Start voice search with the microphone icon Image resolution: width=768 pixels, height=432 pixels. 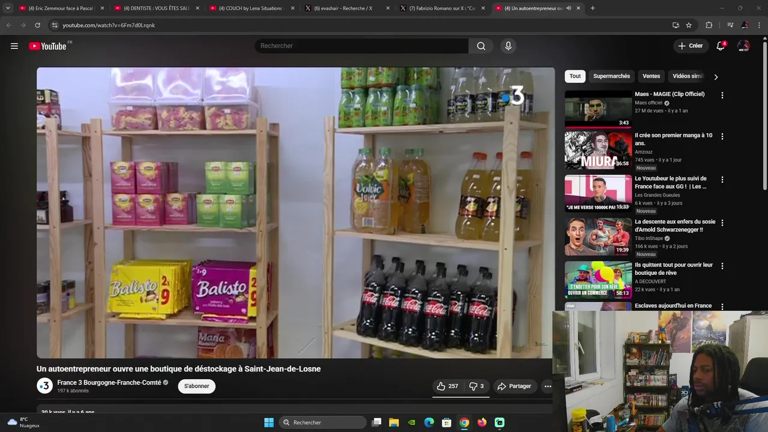coord(508,46)
